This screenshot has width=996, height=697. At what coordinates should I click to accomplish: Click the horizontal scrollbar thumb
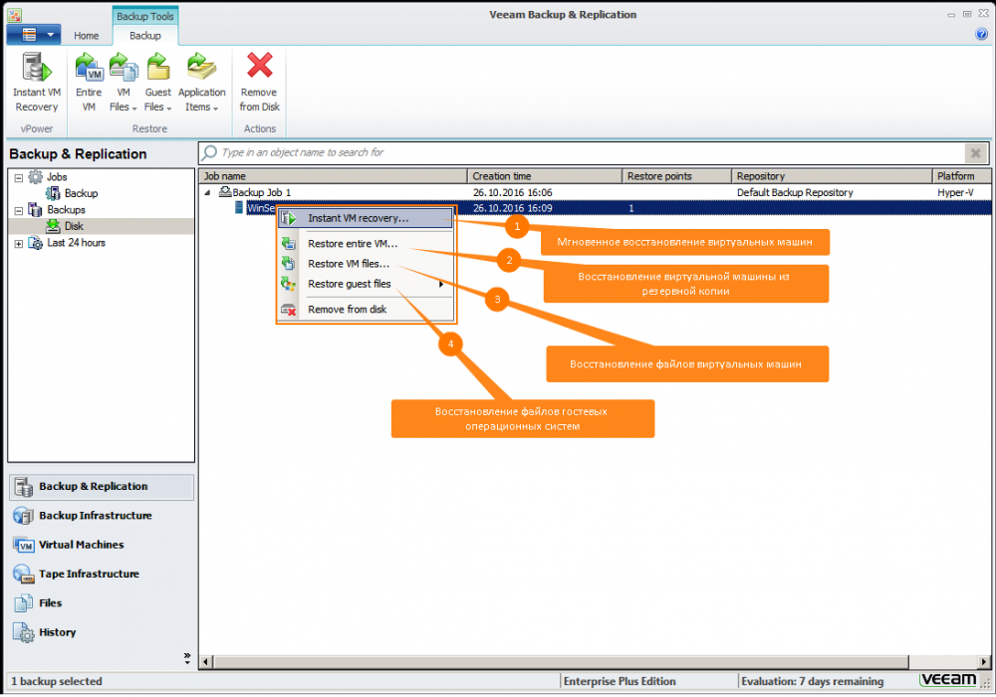click(x=561, y=662)
